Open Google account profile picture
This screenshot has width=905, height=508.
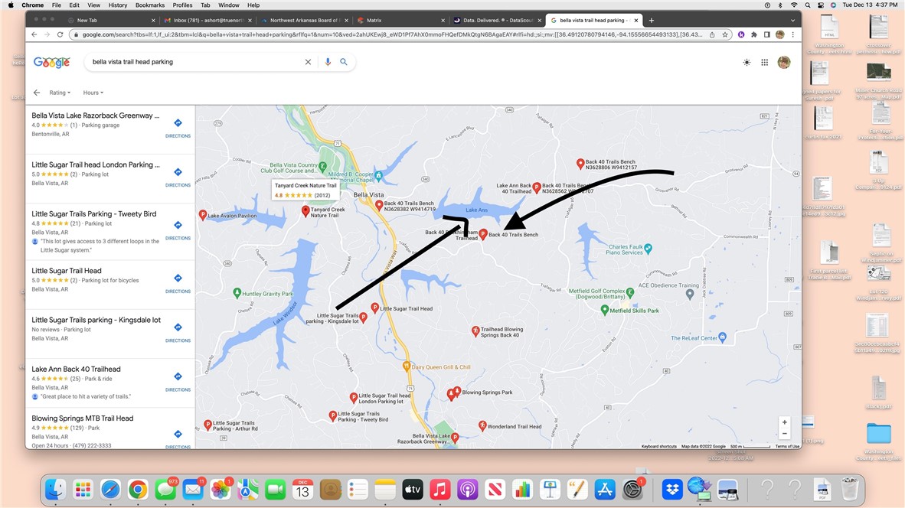(x=784, y=62)
